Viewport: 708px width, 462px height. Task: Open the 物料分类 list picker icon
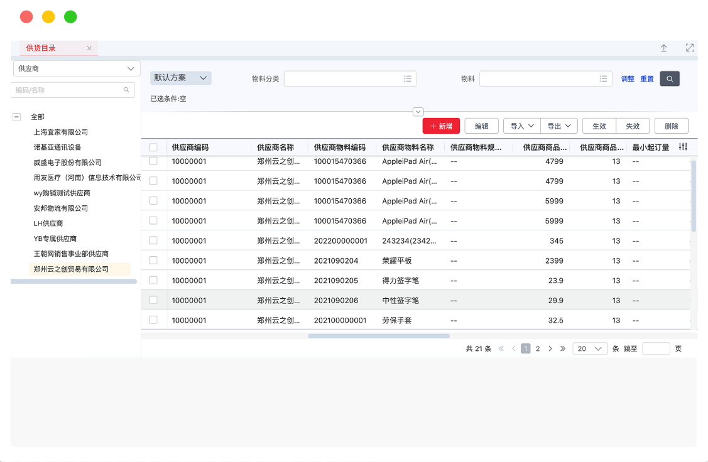tap(407, 78)
